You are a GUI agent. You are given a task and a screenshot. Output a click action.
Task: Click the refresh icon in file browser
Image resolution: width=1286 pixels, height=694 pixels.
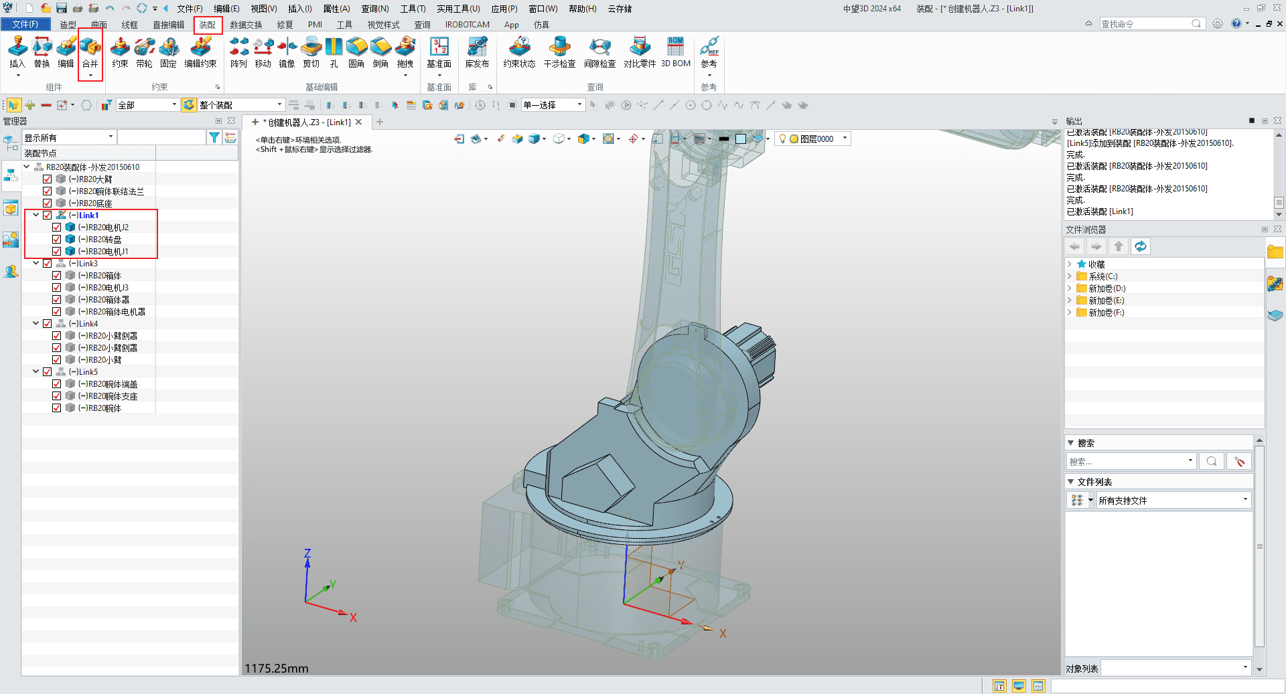pyautogui.click(x=1140, y=246)
